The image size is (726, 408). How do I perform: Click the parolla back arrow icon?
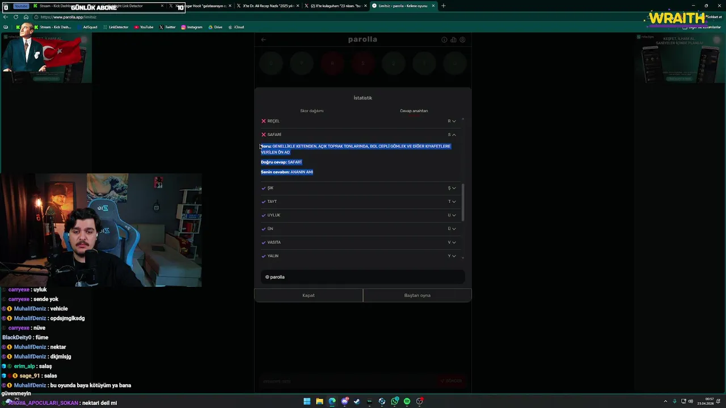(263, 40)
